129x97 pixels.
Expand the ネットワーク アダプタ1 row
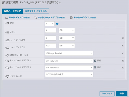(x=5, y=61)
